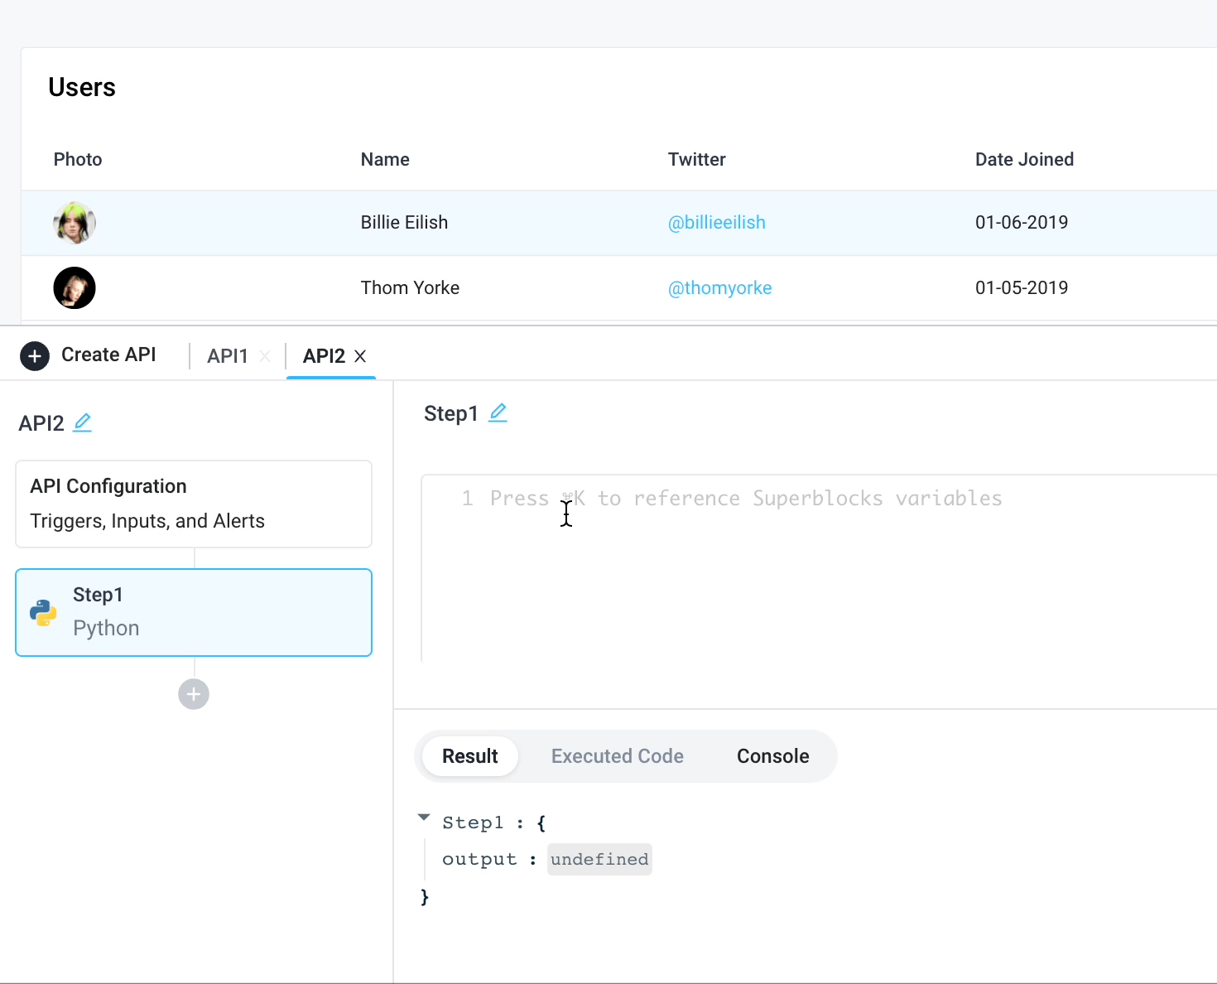Image resolution: width=1217 pixels, height=984 pixels.
Task: Close the API1 tab
Action: pyautogui.click(x=265, y=356)
